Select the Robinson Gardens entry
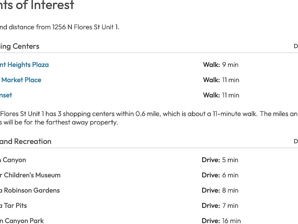 coord(30,190)
